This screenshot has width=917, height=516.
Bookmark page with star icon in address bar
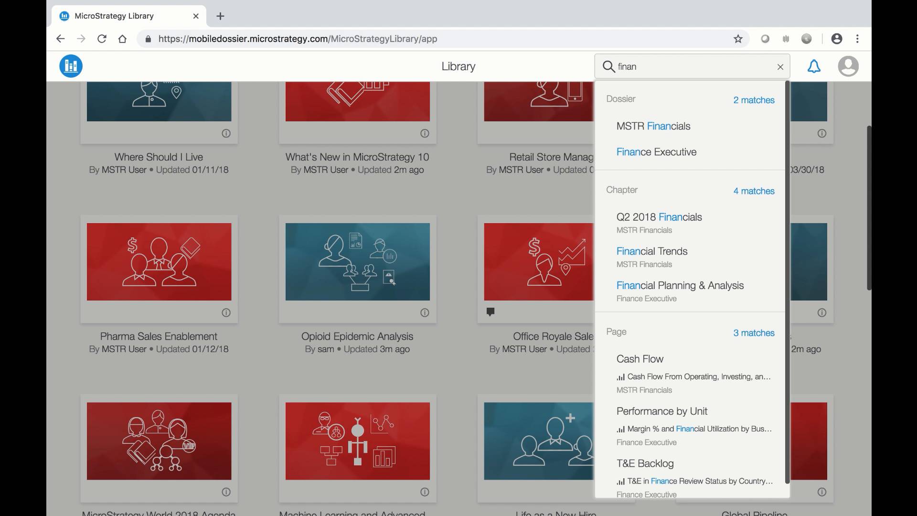[738, 39]
